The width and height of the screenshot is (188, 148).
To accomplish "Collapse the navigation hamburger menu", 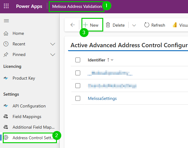I will (x=6, y=21).
